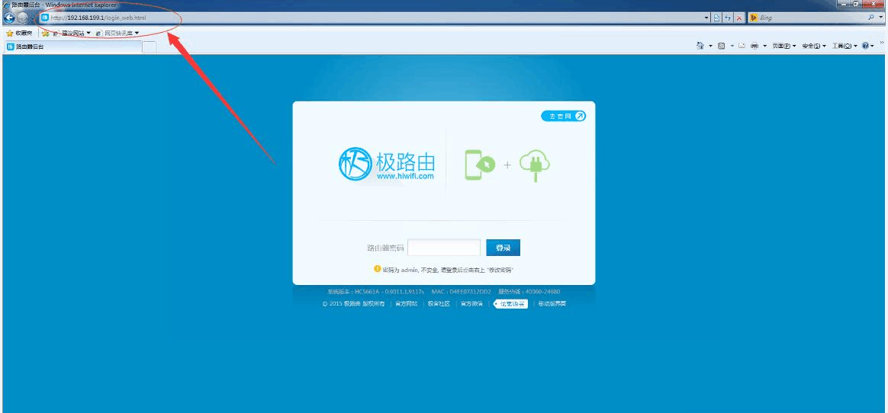Open the 建议网站 favorites bar item
The height and width of the screenshot is (413, 888).
click(x=72, y=34)
